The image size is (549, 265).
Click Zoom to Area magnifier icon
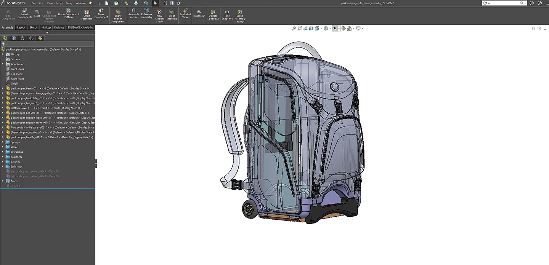(300, 28)
